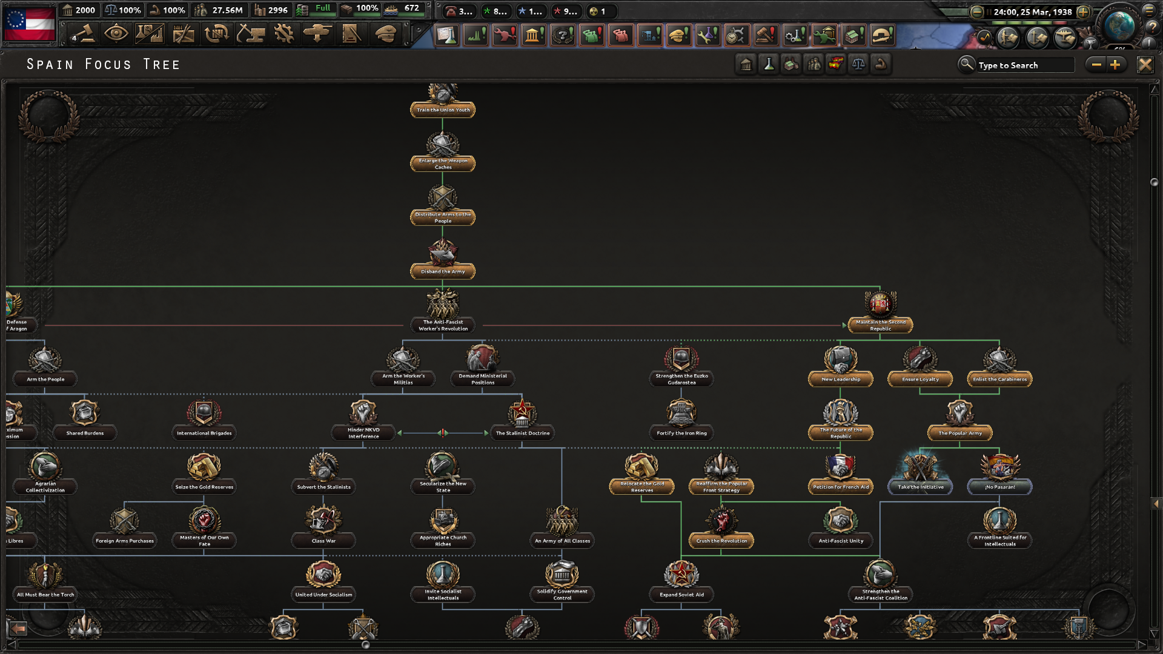Click the gears and flask alert
The height and width of the screenshot is (654, 1163).
tap(795, 35)
